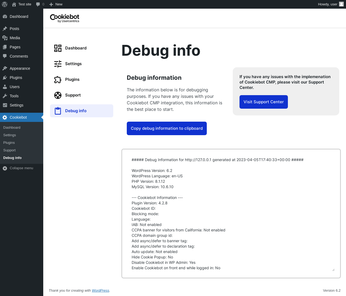Click the comments bubble icon in admin bar
This screenshot has width=346, height=296.
(x=38, y=4)
